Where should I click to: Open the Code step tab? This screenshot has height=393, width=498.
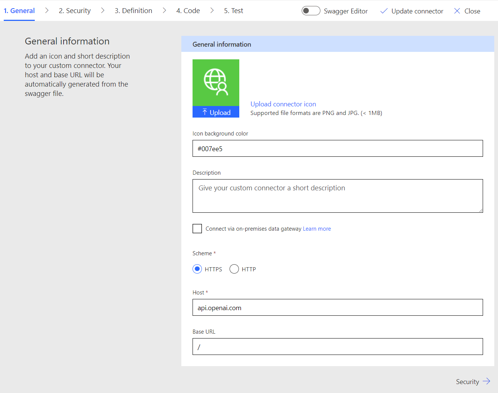[x=188, y=11]
